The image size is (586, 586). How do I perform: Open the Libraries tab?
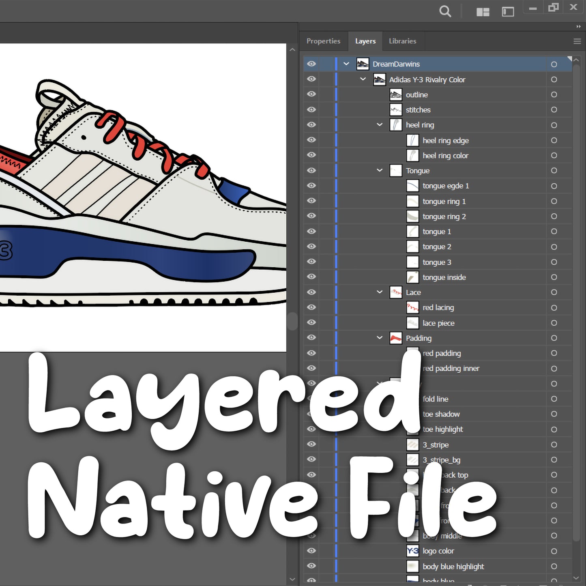[x=402, y=41]
